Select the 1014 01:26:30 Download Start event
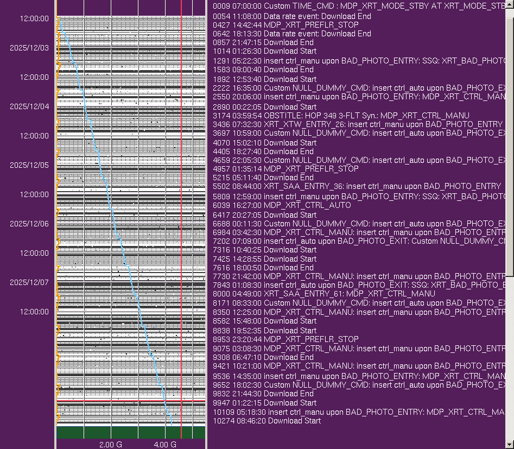This screenshot has width=514, height=449. (x=264, y=51)
